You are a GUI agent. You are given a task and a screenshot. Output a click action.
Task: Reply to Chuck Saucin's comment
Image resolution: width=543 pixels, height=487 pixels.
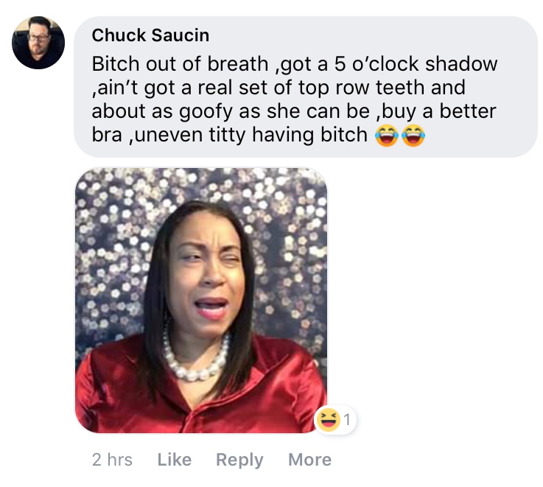click(239, 460)
